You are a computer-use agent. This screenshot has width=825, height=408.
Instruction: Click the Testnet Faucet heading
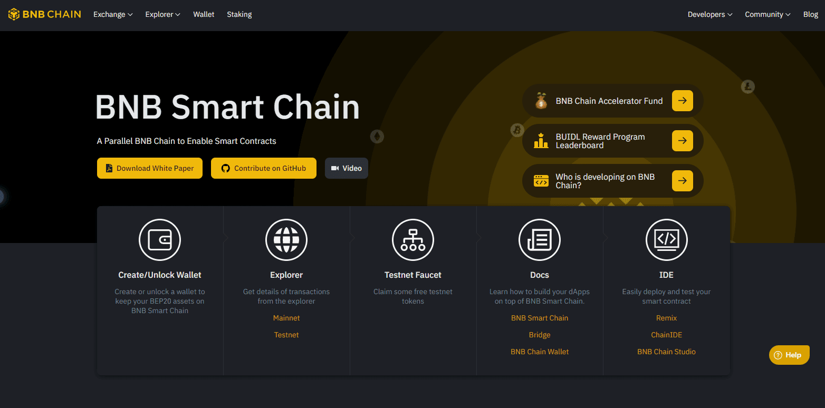tap(413, 275)
